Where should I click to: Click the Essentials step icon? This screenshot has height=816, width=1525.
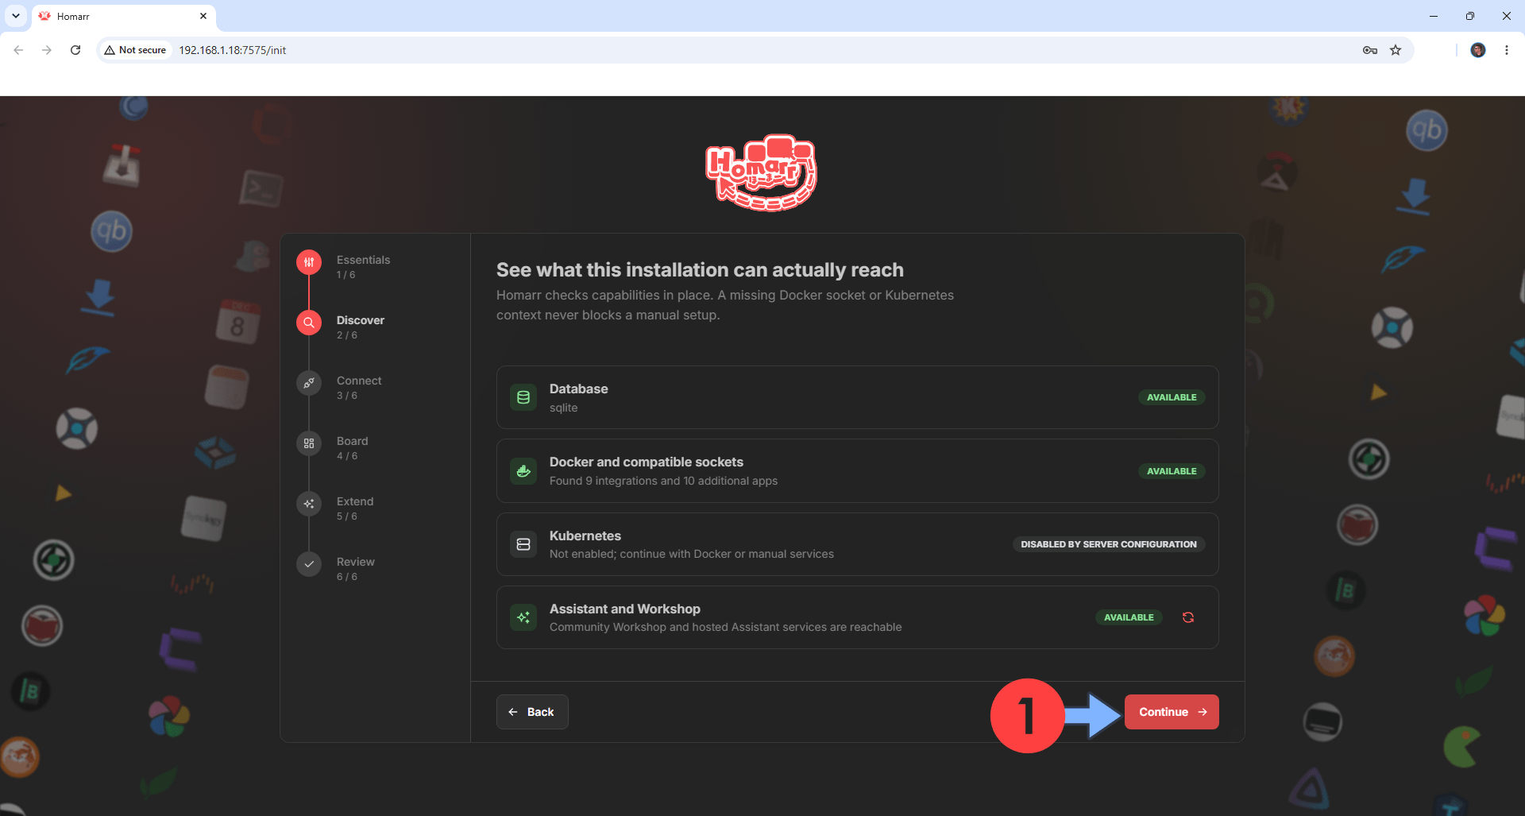pos(309,262)
